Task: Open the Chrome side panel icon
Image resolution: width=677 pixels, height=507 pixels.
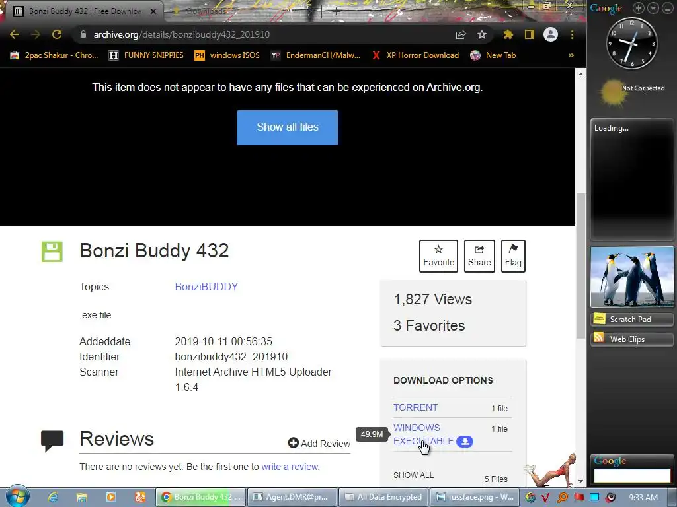Action: coord(530,34)
